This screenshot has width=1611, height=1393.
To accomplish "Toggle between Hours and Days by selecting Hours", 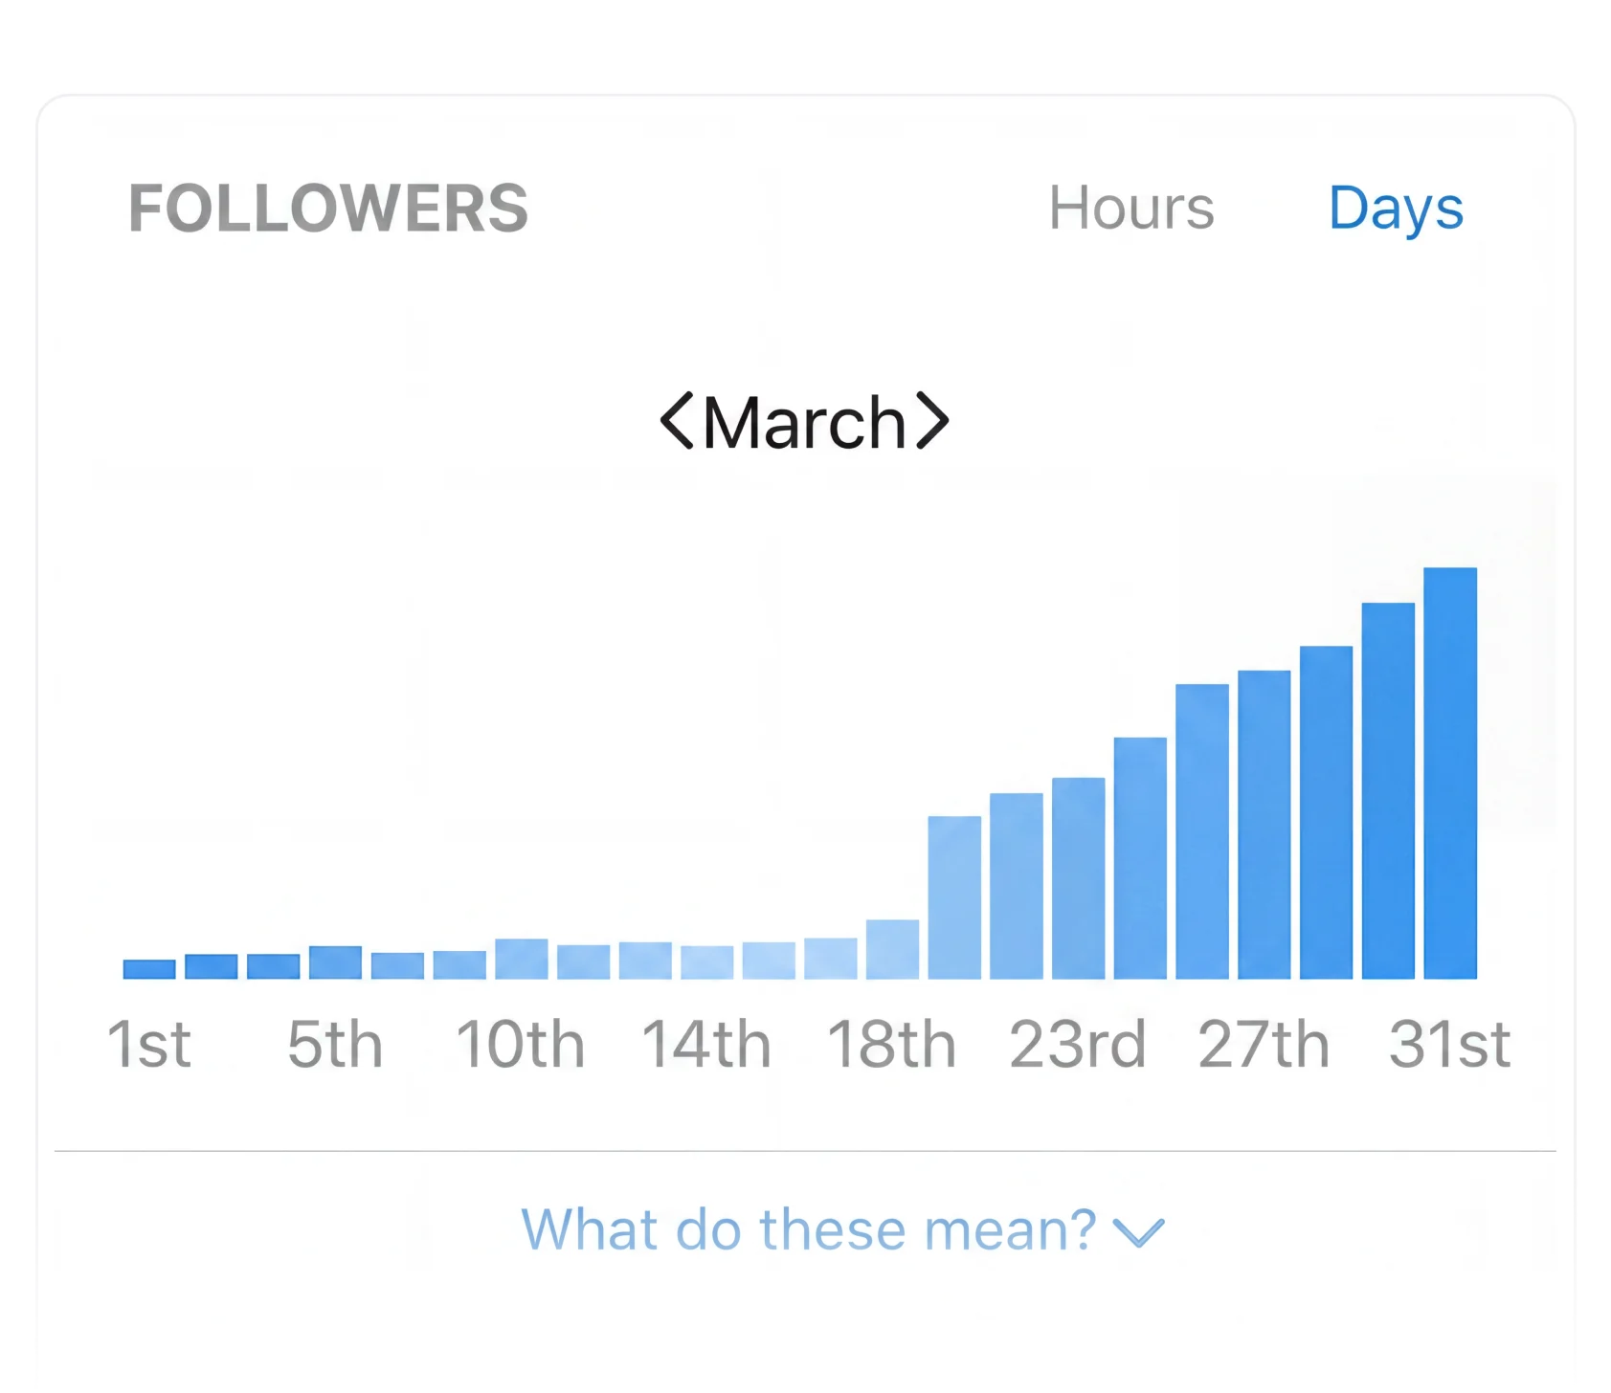I will 1131,209.
